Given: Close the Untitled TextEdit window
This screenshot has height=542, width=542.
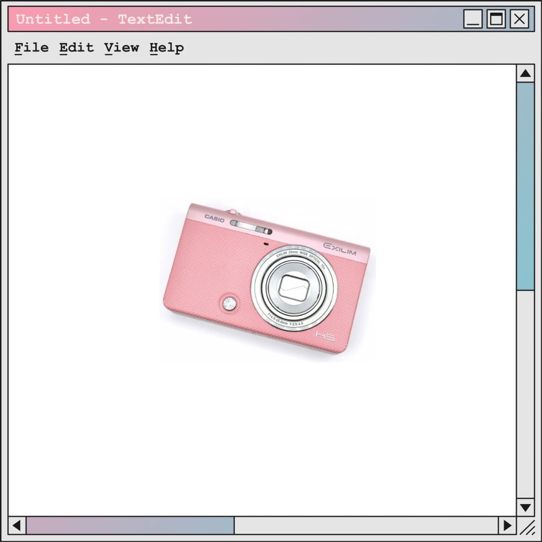Looking at the screenshot, I should coord(519,19).
